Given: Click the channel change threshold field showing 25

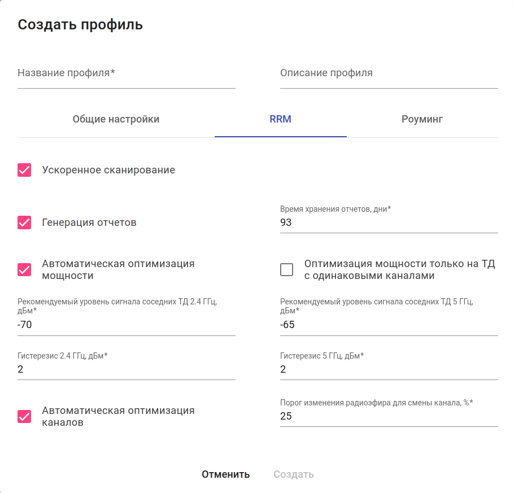Looking at the screenshot, I should pos(389,417).
